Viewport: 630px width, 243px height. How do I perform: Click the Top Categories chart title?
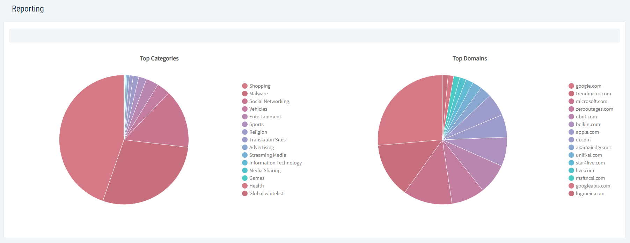(159, 58)
